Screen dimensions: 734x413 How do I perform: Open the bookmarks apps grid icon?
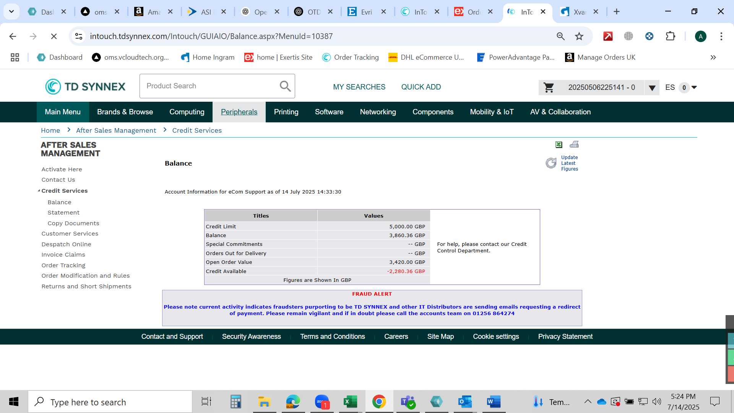click(x=15, y=57)
